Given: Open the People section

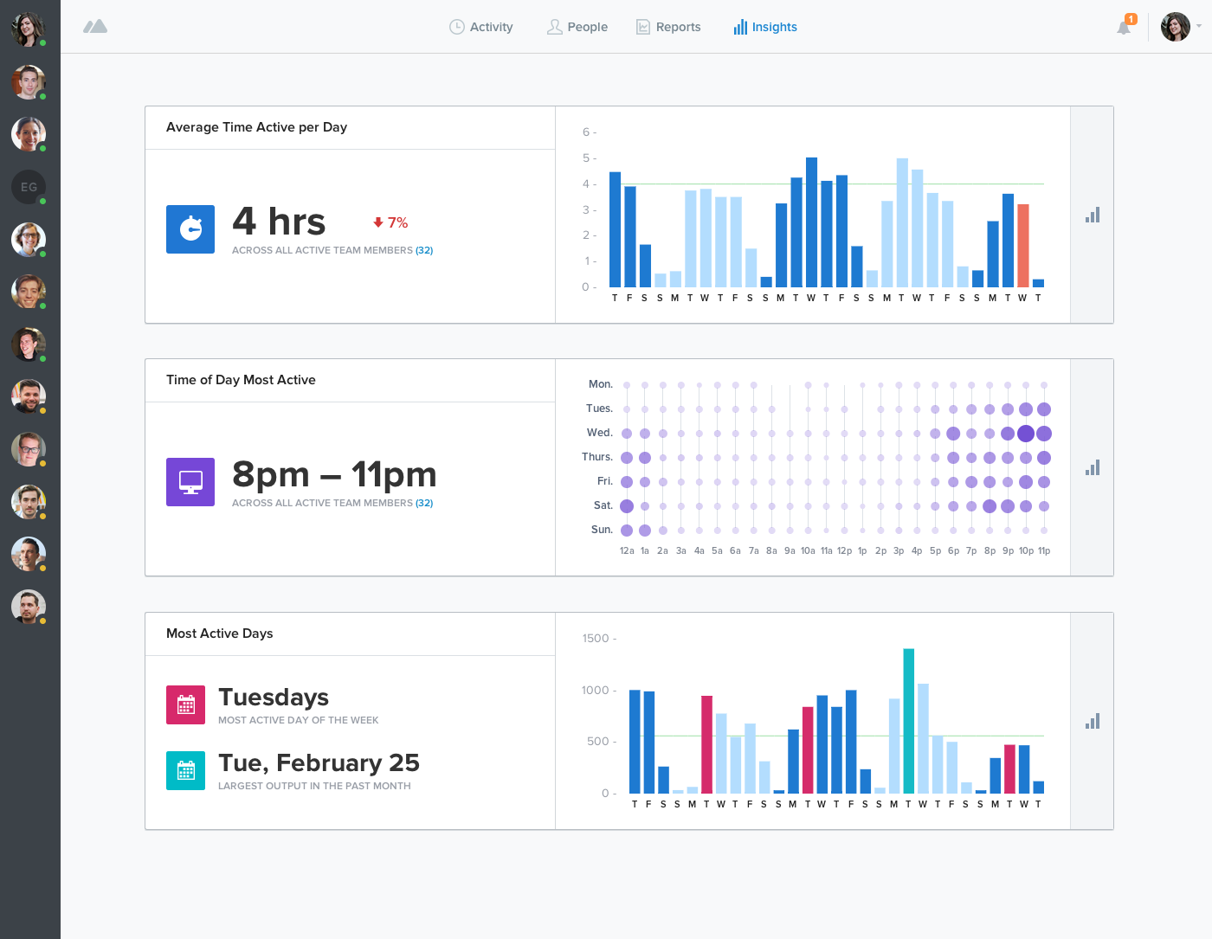Looking at the screenshot, I should 577,27.
